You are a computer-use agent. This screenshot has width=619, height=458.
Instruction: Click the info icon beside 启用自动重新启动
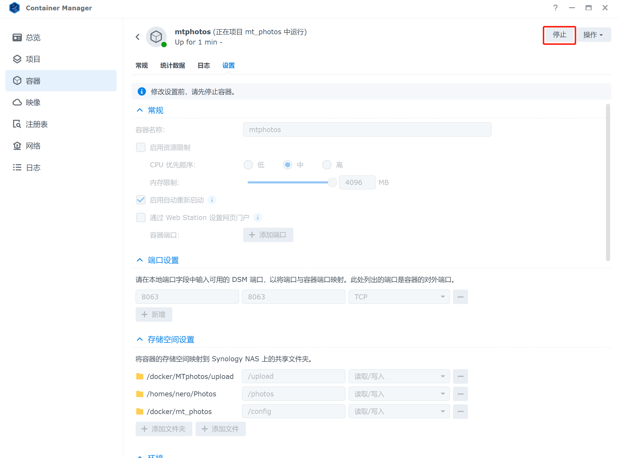[x=212, y=200]
